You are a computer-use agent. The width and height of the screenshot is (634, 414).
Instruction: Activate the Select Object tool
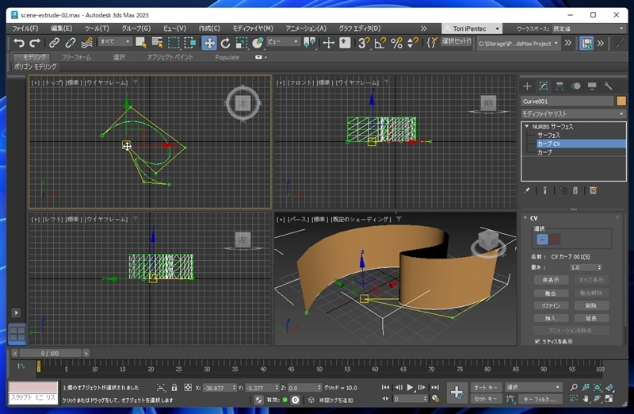[141, 43]
